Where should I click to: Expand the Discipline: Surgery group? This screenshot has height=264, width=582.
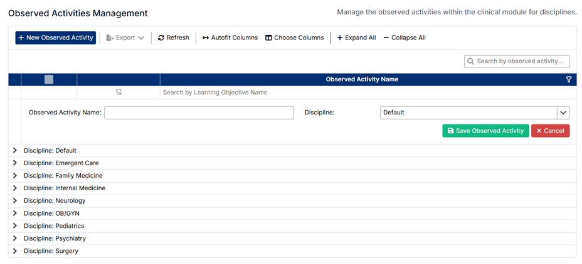pyautogui.click(x=15, y=251)
